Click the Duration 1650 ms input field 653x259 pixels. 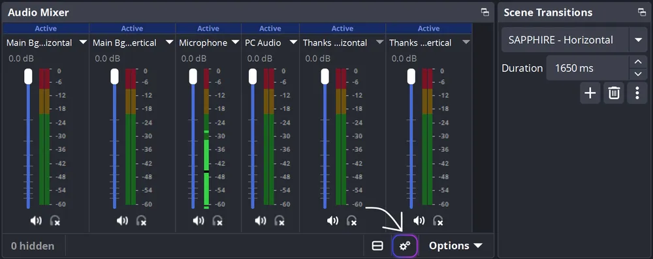(588, 69)
